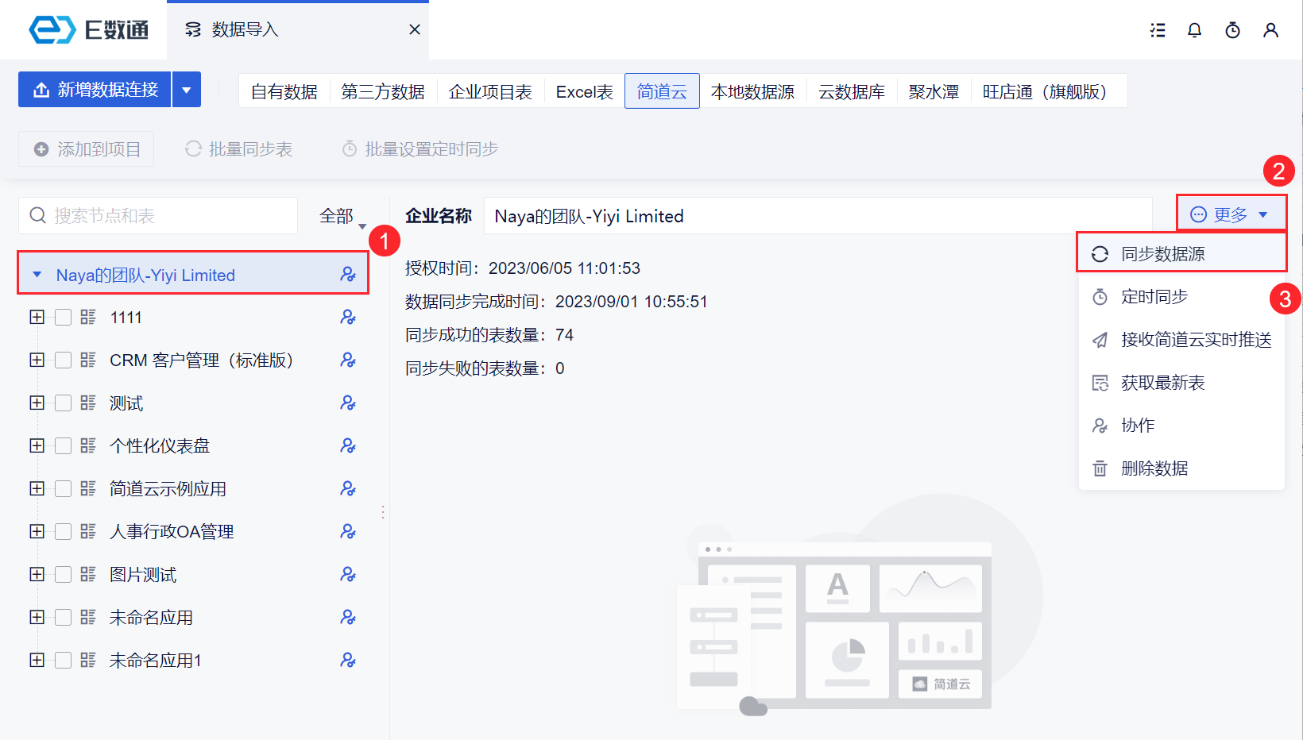Click the 新增数据连接 button
This screenshot has height=740, width=1303.
pyautogui.click(x=95, y=90)
